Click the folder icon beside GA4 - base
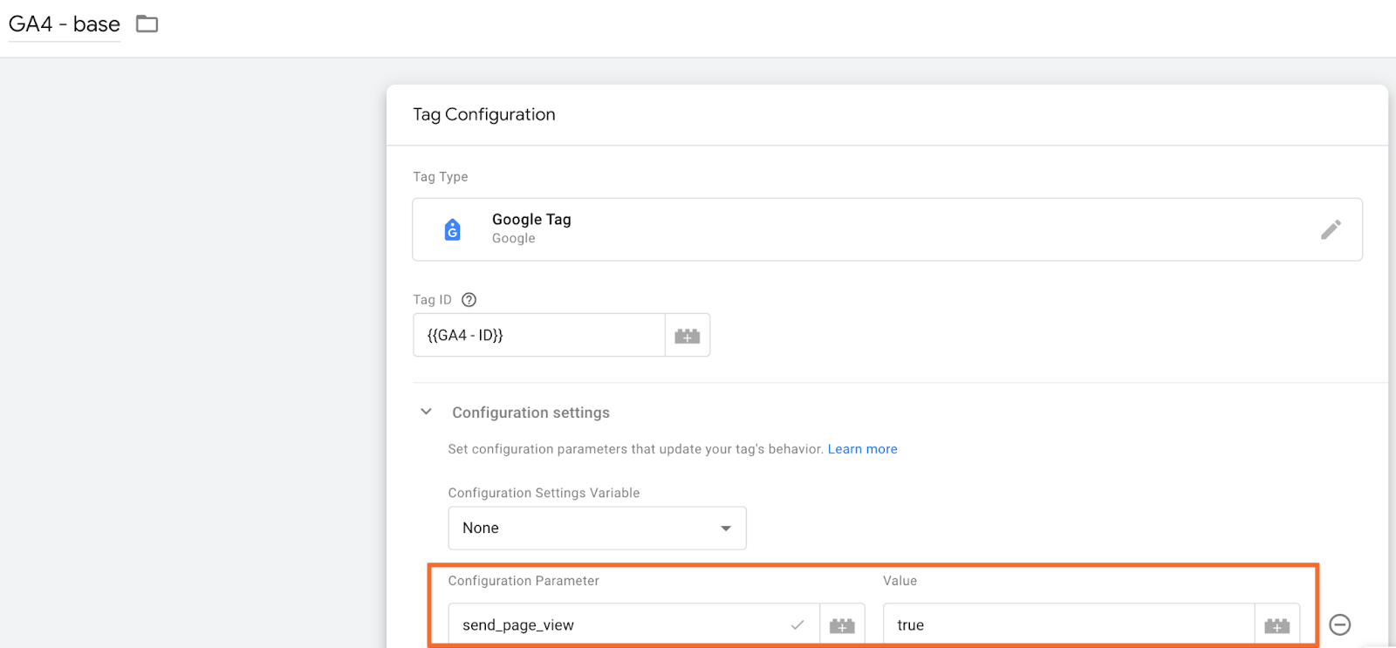This screenshot has height=648, width=1396. tap(147, 24)
